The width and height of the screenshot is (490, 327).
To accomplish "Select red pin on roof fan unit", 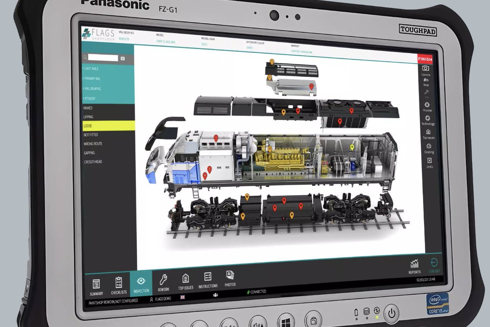I will (351, 111).
